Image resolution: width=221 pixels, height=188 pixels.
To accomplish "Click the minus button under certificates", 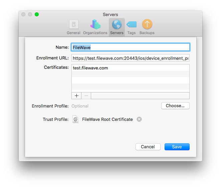I will [86, 96].
